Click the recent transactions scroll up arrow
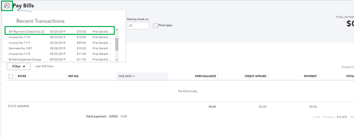 pyautogui.click(x=117, y=29)
